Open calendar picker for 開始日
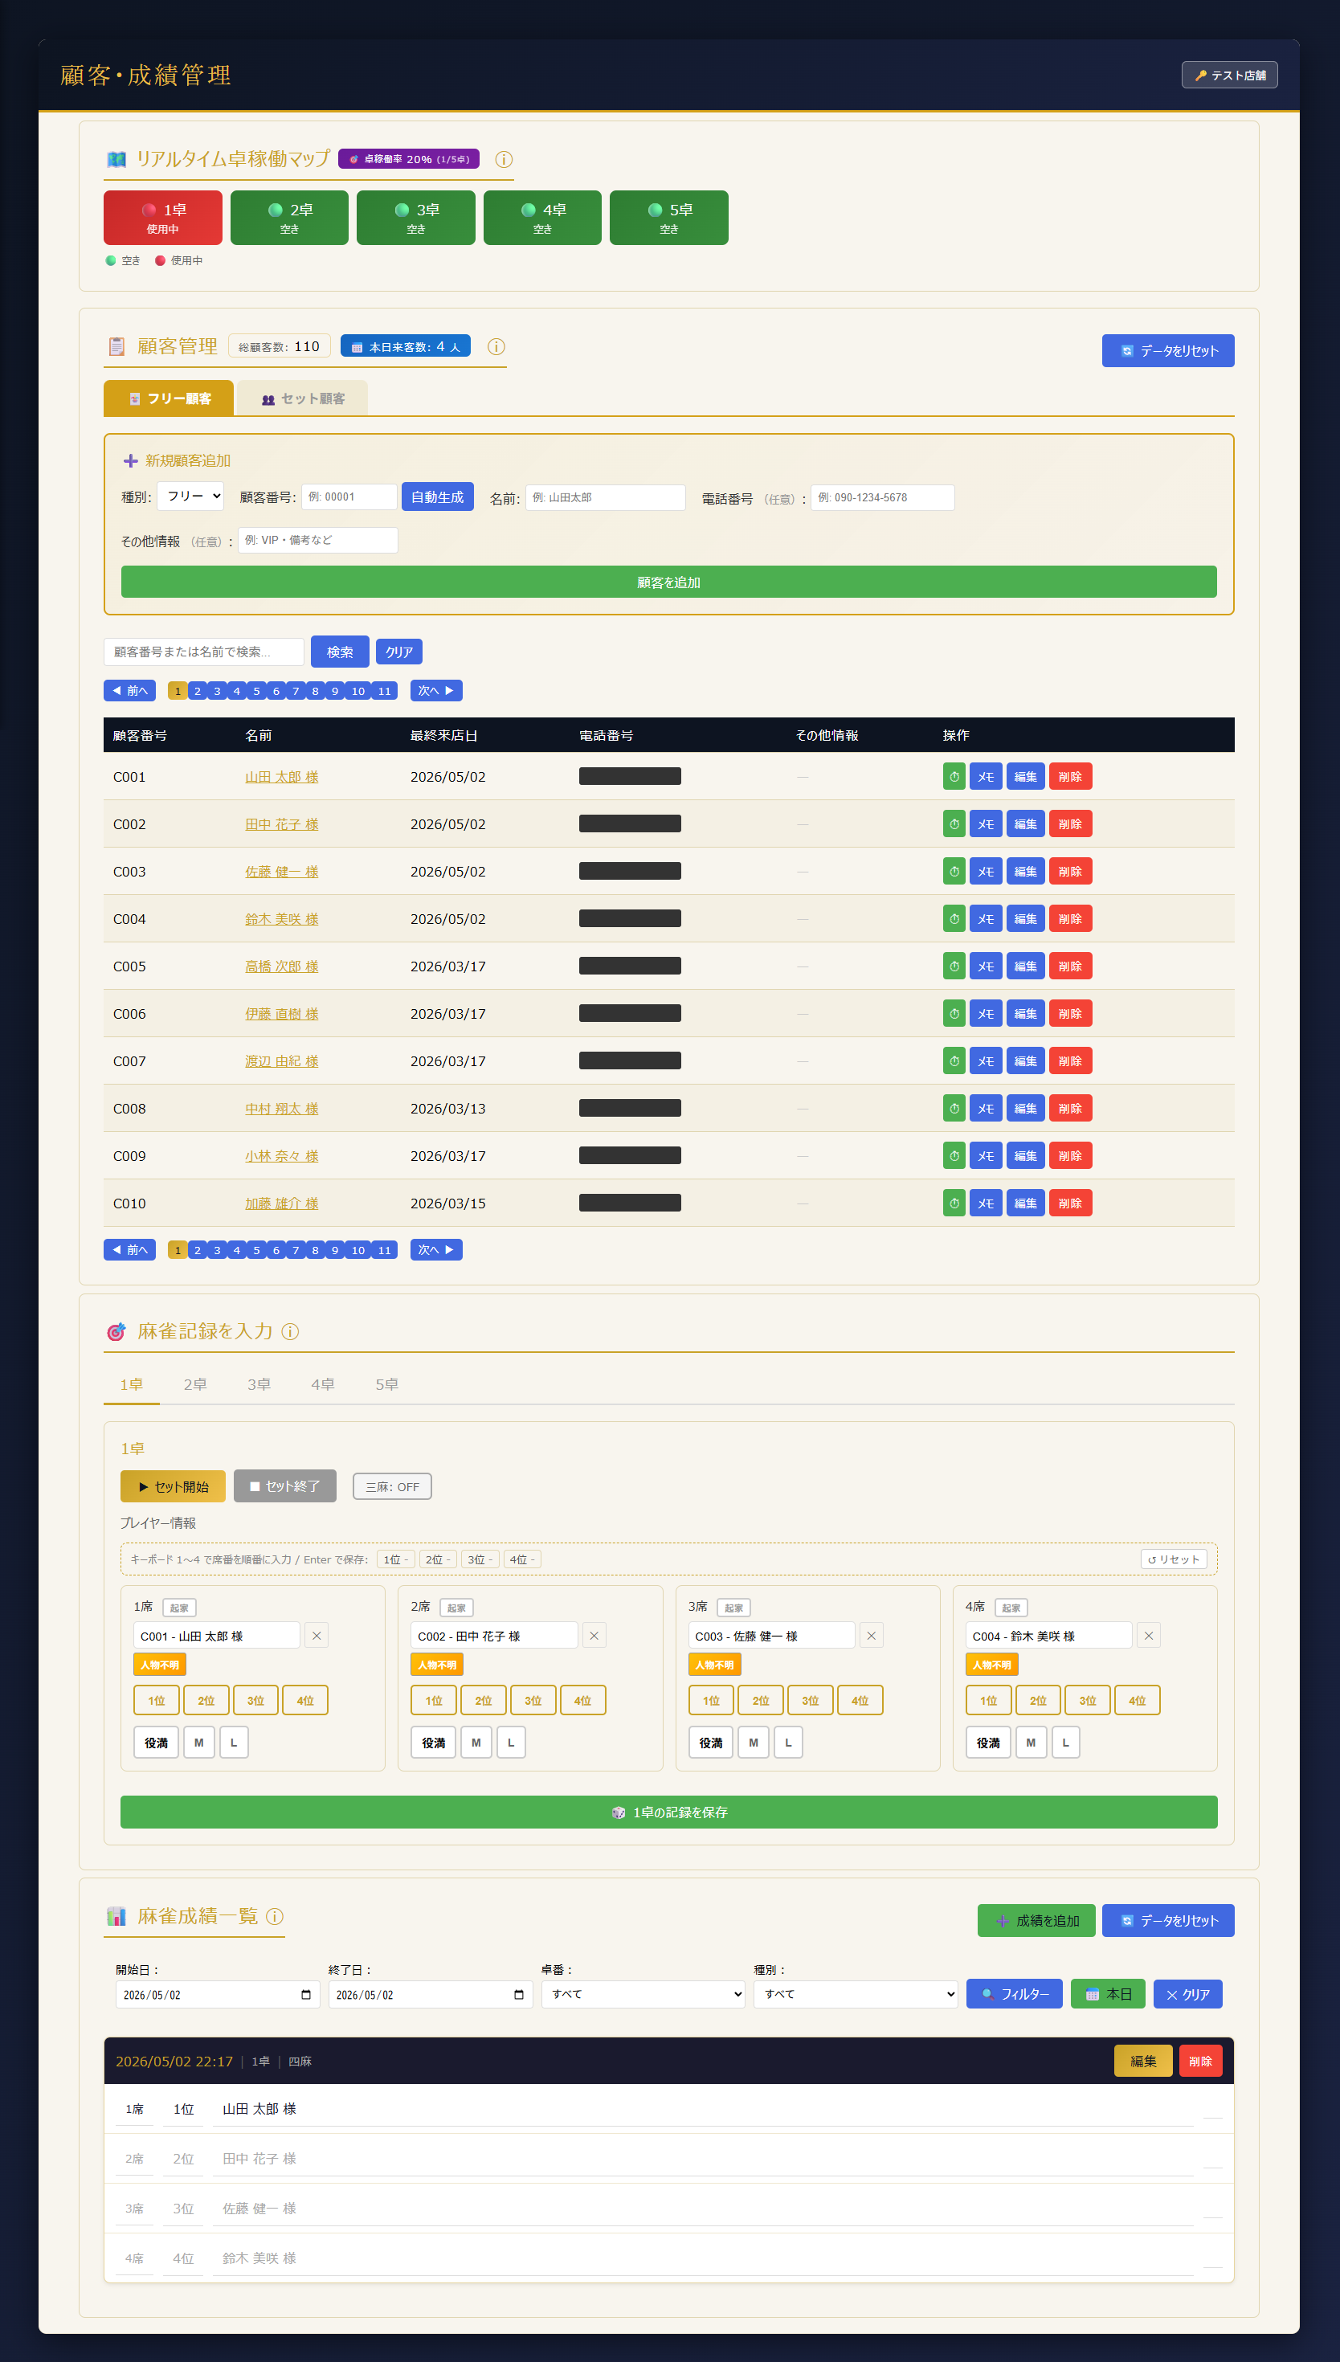The width and height of the screenshot is (1340, 2362). (305, 1994)
